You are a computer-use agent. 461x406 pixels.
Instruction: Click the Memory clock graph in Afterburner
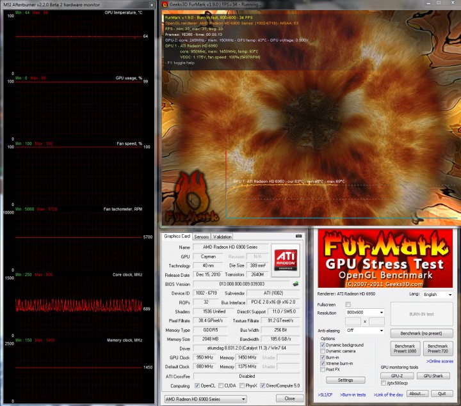point(79,371)
